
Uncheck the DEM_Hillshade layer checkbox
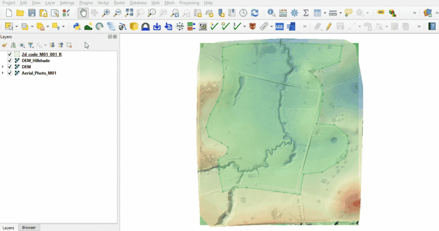click(10, 60)
